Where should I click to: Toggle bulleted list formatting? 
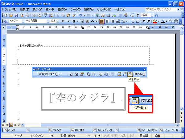(138, 21)
